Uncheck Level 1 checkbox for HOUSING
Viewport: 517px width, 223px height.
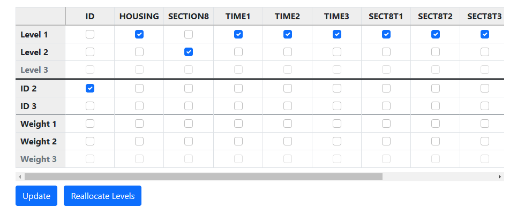click(139, 34)
